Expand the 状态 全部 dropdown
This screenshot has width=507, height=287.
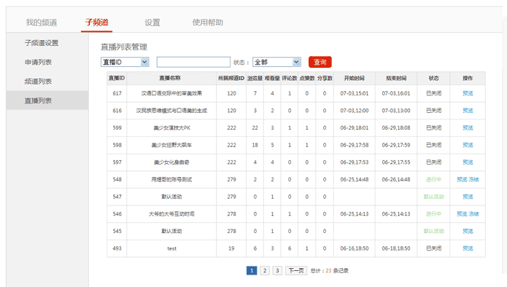(x=276, y=62)
